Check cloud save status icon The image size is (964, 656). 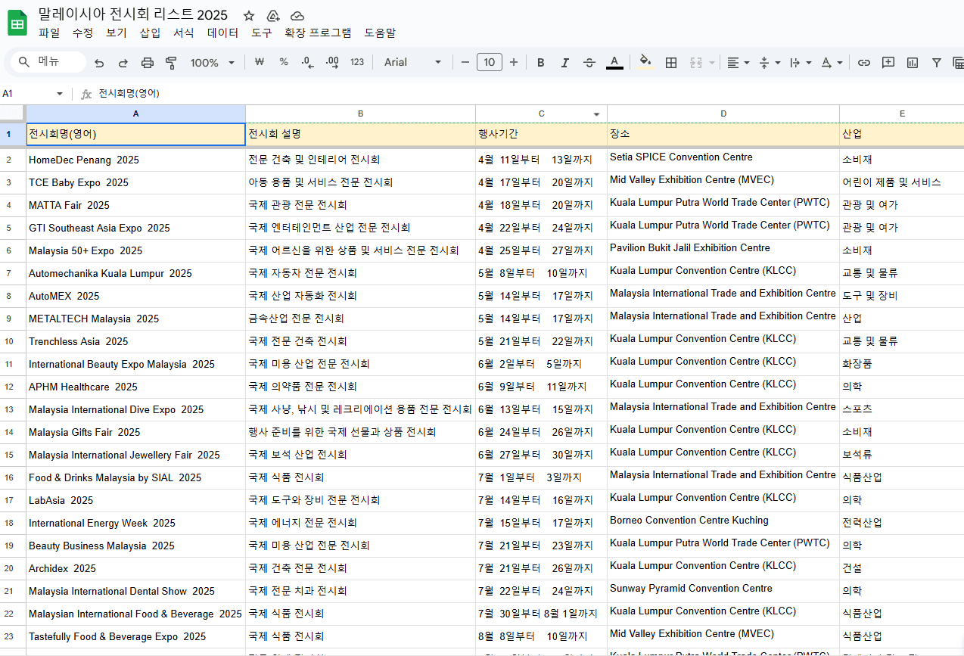297,16
